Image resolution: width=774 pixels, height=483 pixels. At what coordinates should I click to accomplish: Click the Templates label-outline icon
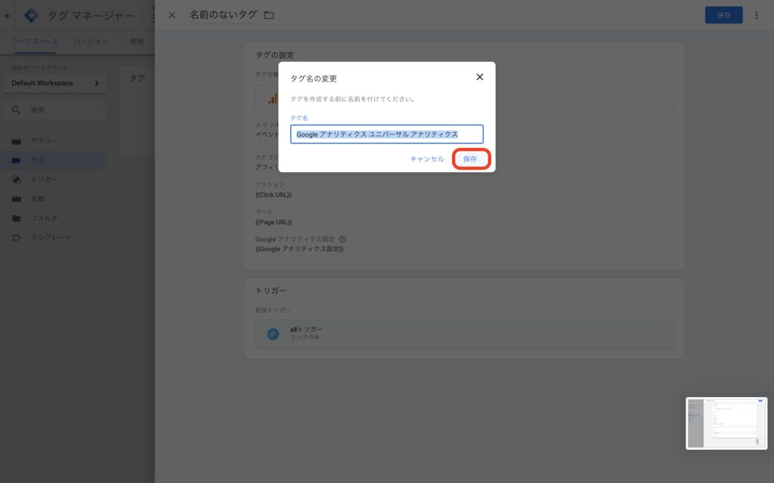[17, 237]
